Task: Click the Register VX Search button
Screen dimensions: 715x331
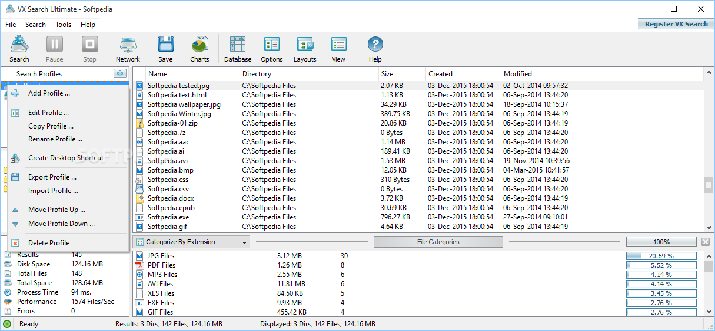Action: pyautogui.click(x=676, y=24)
